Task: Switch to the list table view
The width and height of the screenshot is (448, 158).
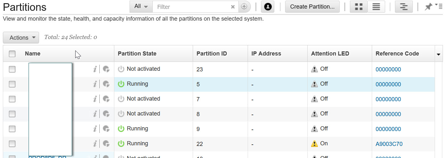Action: (376, 7)
